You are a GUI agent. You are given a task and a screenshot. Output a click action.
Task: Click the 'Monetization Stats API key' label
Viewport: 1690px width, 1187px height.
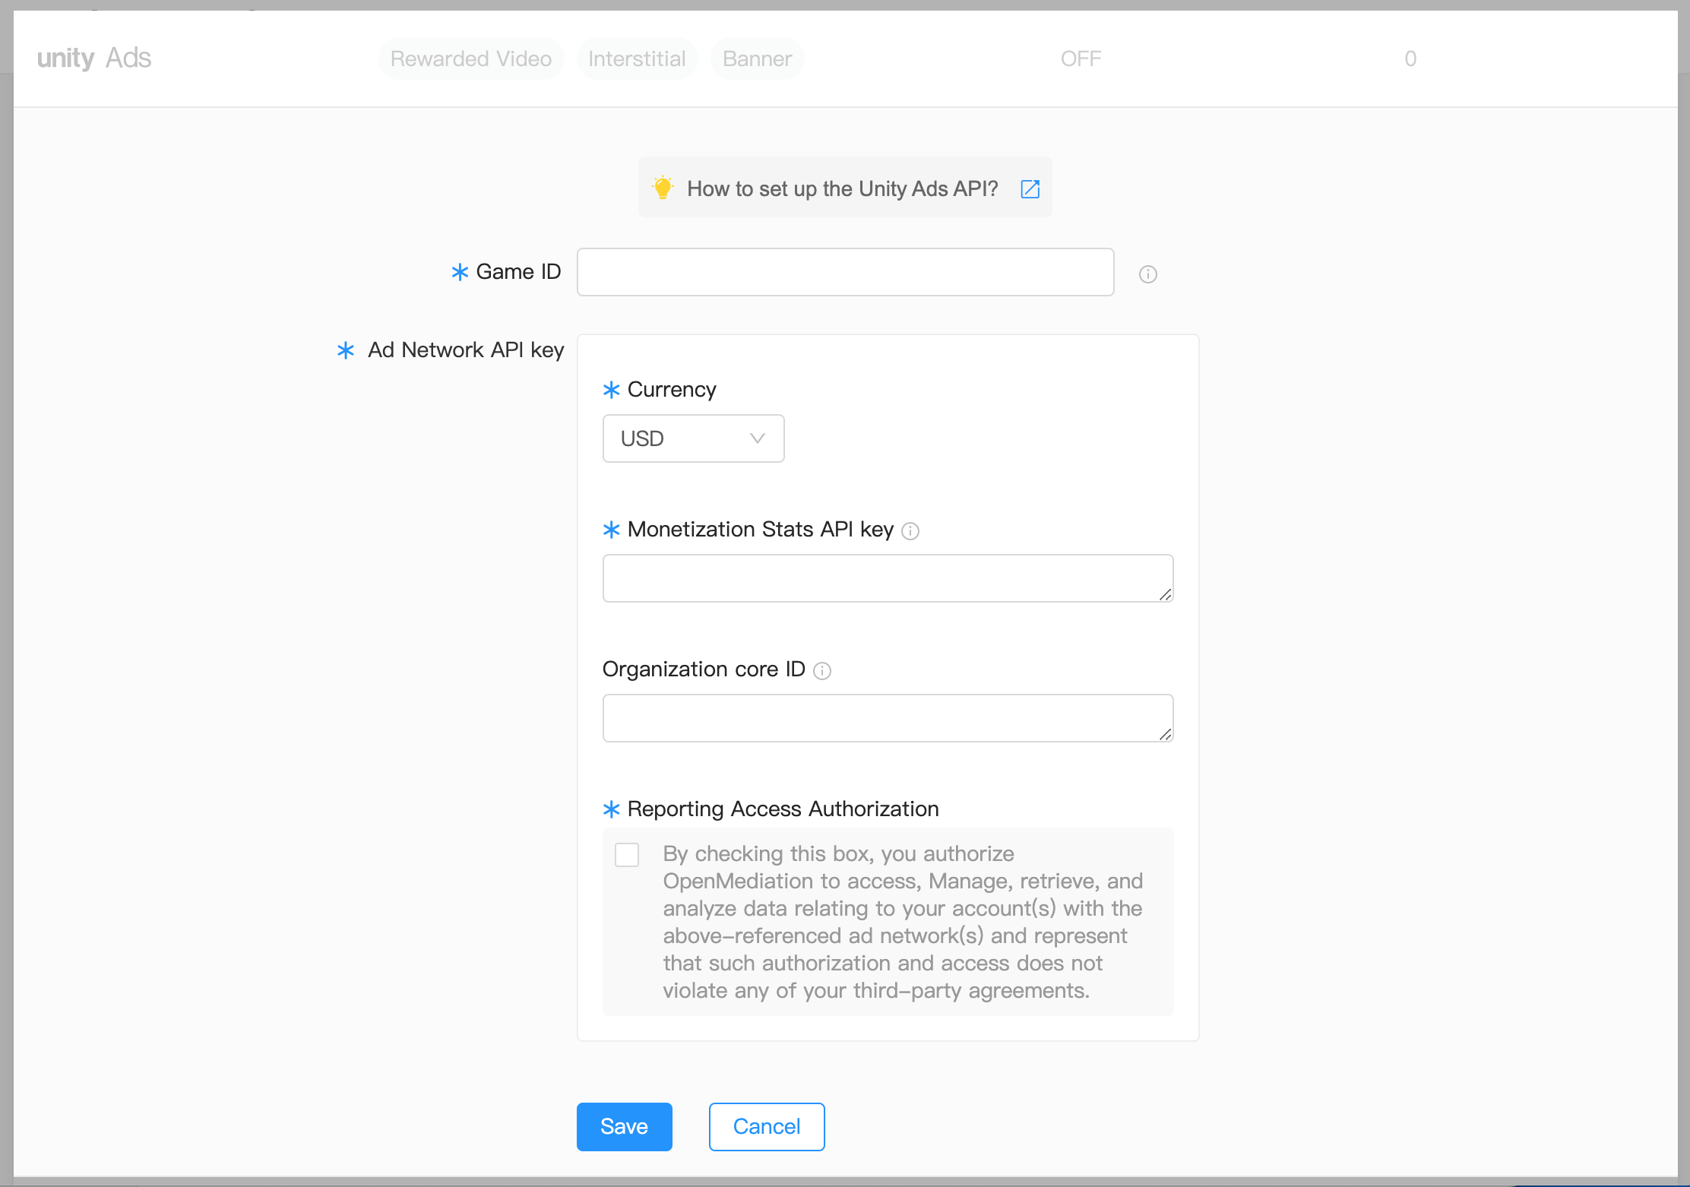click(760, 530)
